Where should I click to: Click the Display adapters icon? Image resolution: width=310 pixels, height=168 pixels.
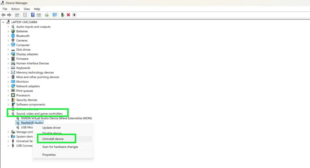(13, 54)
